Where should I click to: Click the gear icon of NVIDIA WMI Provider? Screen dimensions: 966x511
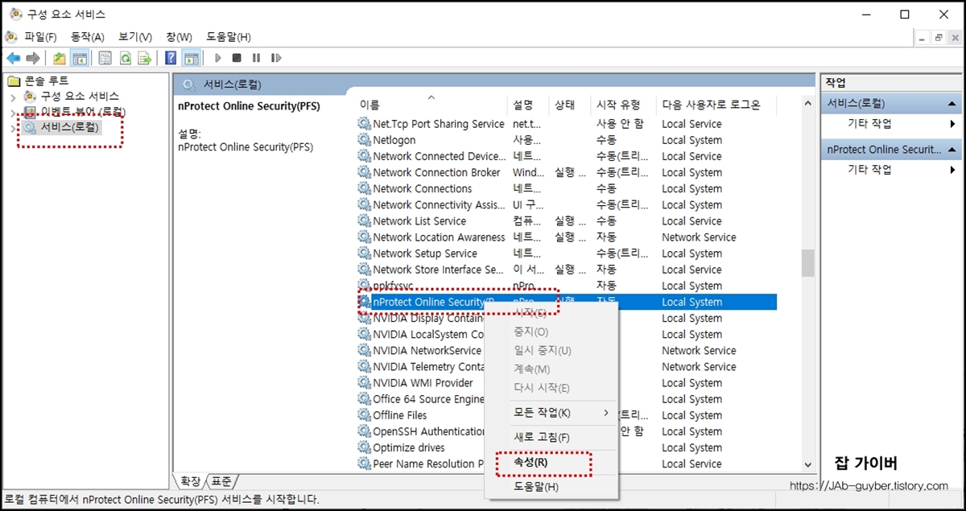coord(365,383)
